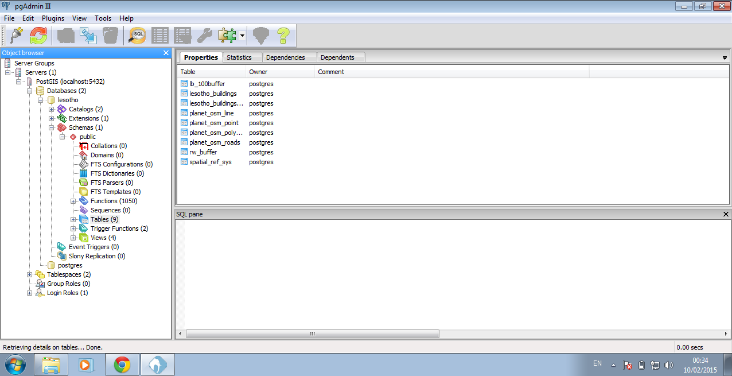Collapse the Schemas (1) node
The height and width of the screenshot is (376, 732).
(52, 127)
